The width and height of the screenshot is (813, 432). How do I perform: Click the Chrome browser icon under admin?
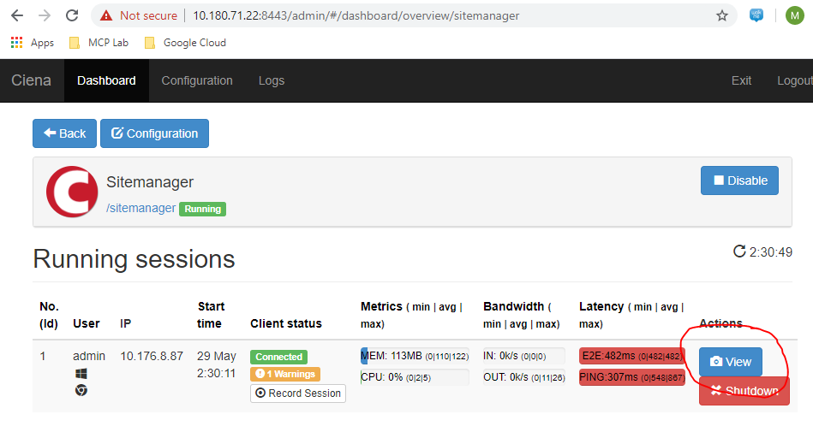81,390
